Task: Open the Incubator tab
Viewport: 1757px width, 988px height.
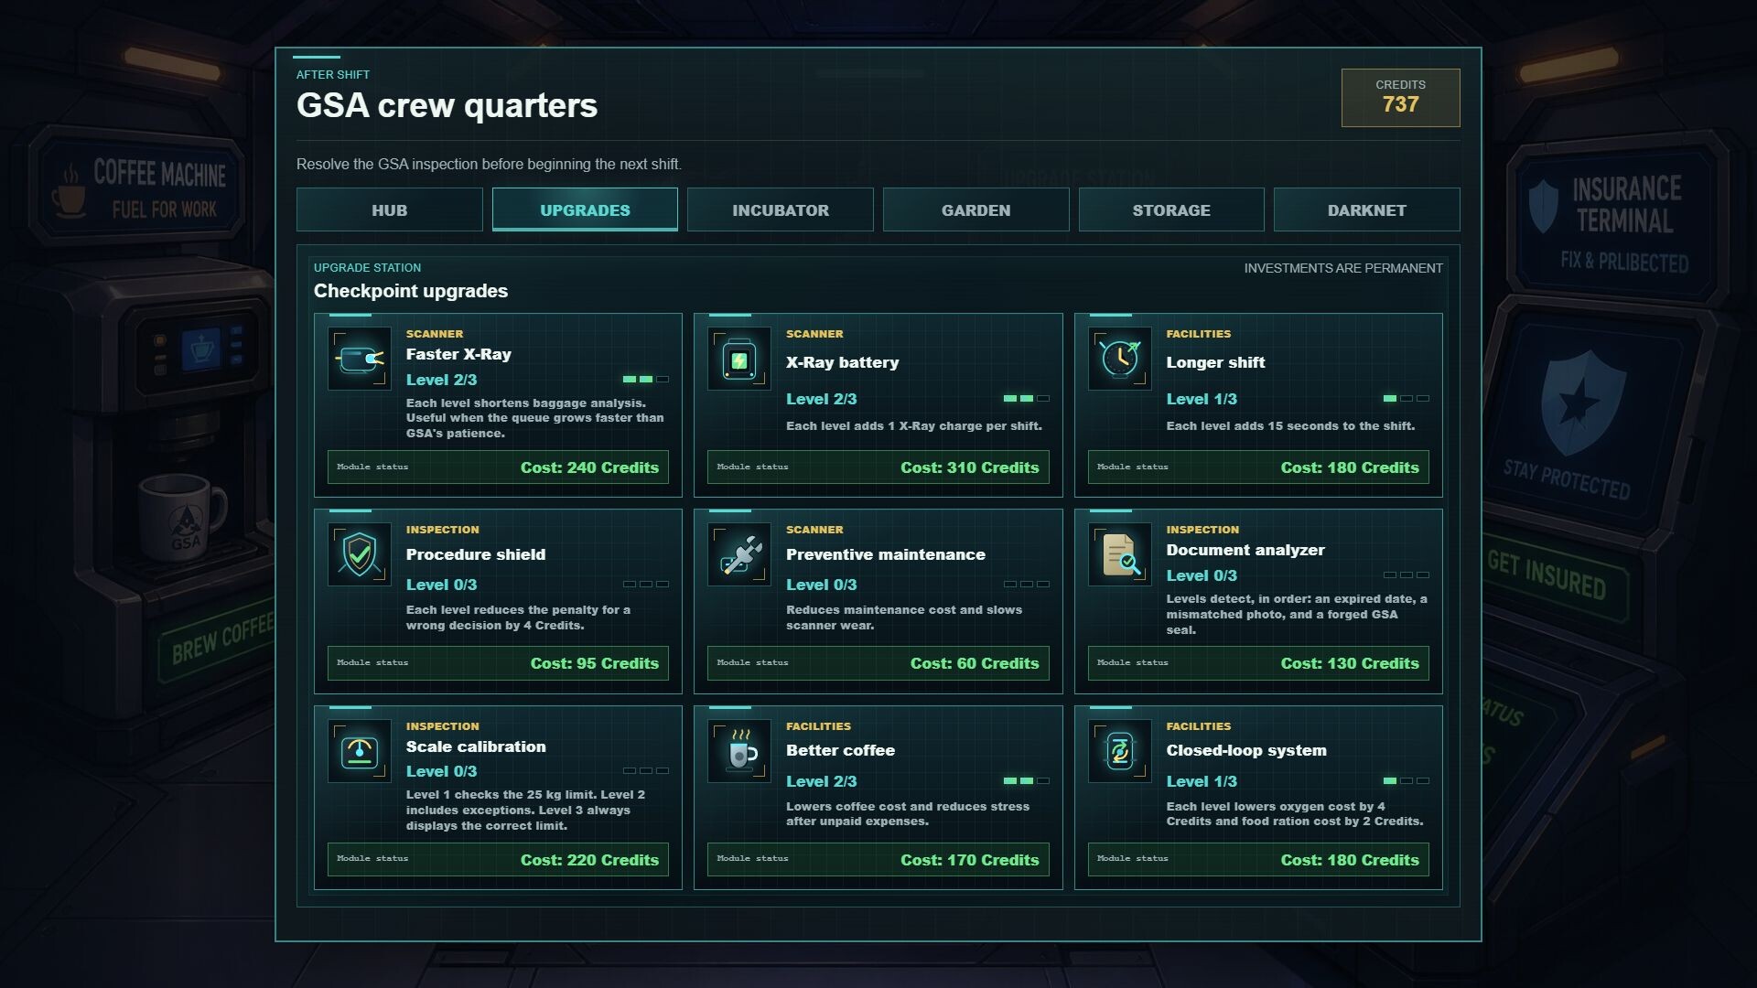Action: click(781, 209)
